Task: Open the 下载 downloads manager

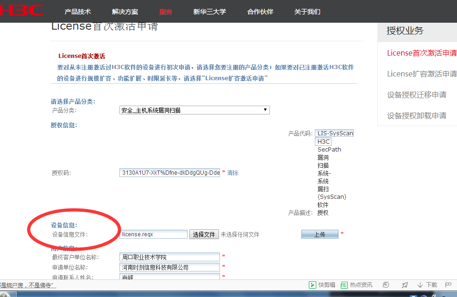Action: (427, 285)
